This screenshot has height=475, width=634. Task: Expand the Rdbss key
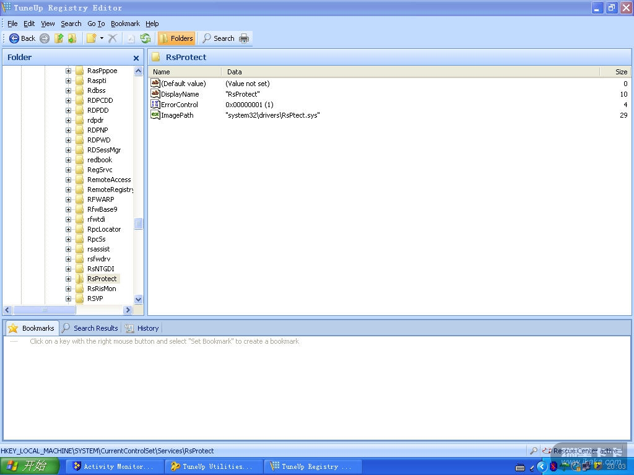point(68,90)
